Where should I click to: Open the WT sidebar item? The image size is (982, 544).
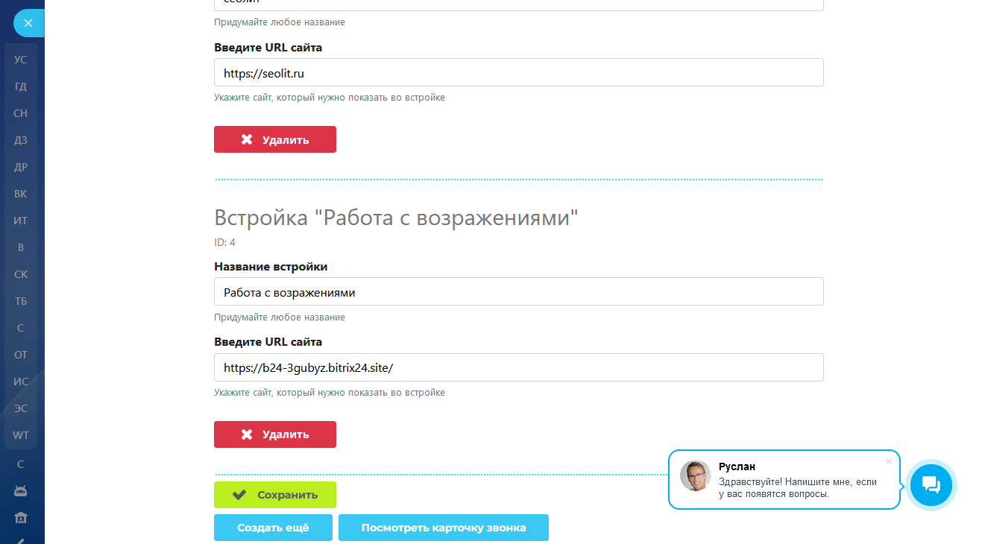coord(21,435)
